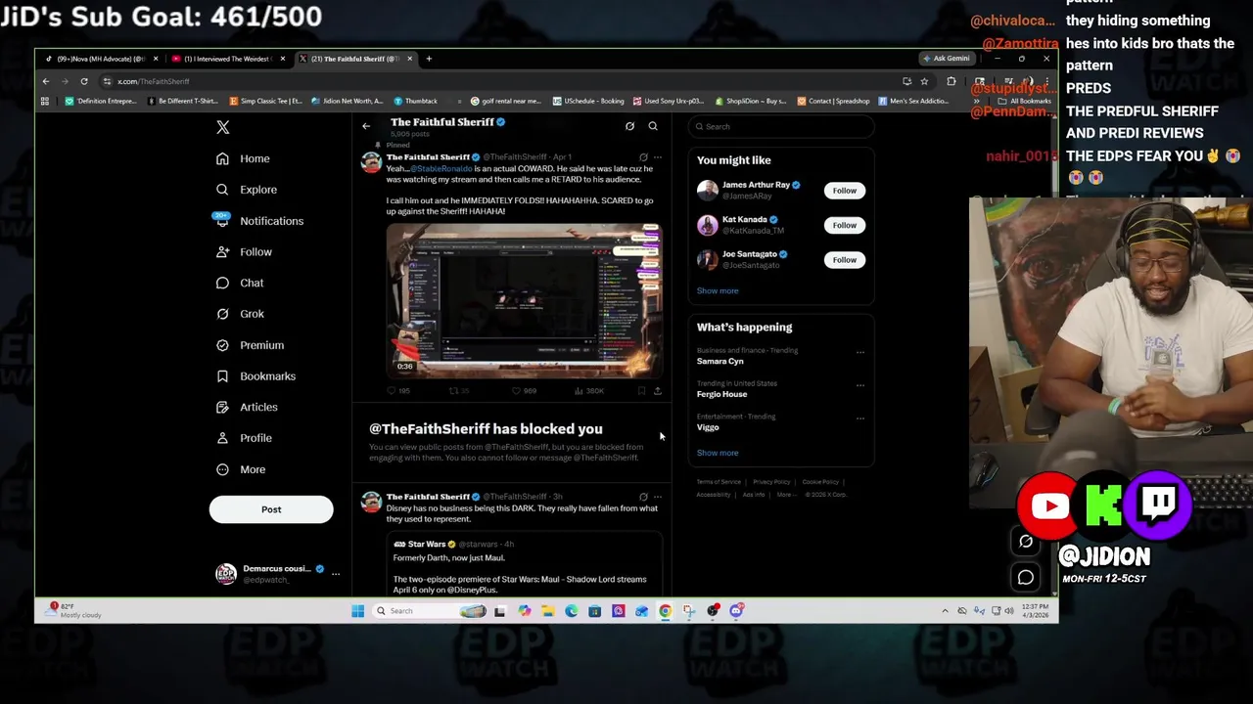This screenshot has width=1253, height=704.
Task: Click the Articles sidebar icon
Action: [222, 407]
